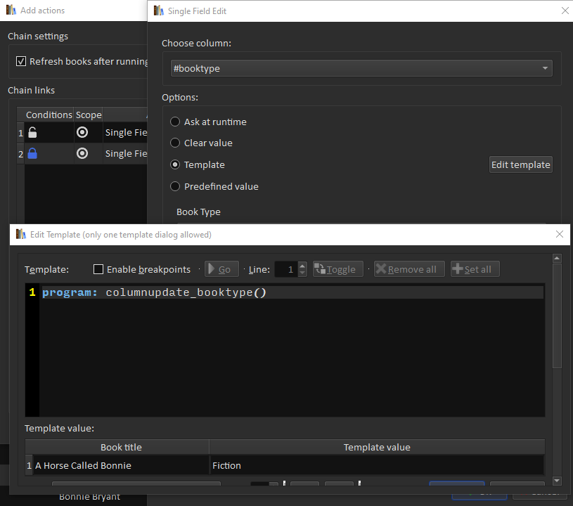Decrease the Line number spinner

302,273
